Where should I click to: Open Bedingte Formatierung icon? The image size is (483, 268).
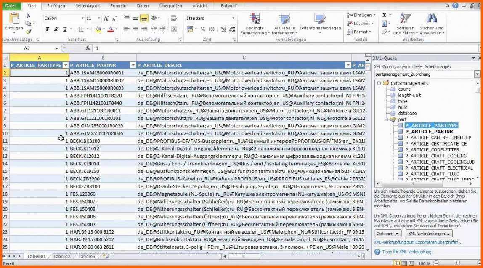[x=255, y=19]
